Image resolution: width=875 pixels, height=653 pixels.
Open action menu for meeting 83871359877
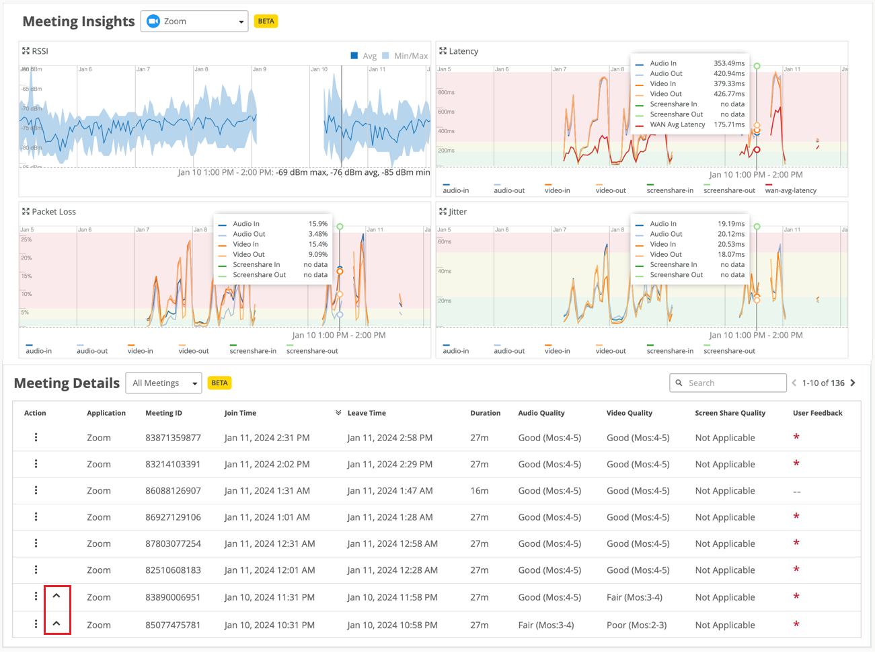click(36, 437)
